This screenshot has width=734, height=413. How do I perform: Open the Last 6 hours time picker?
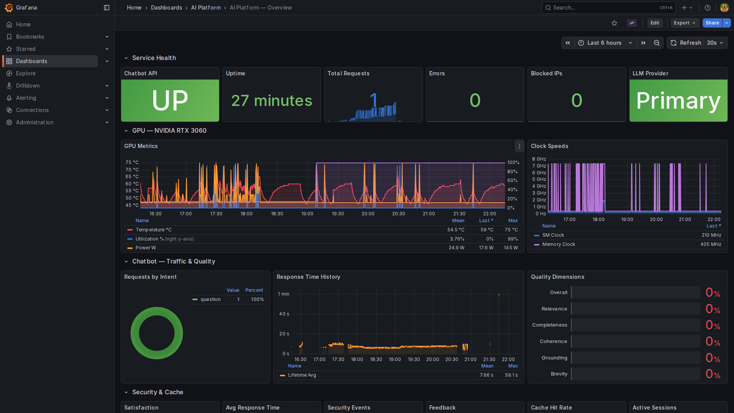[605, 43]
